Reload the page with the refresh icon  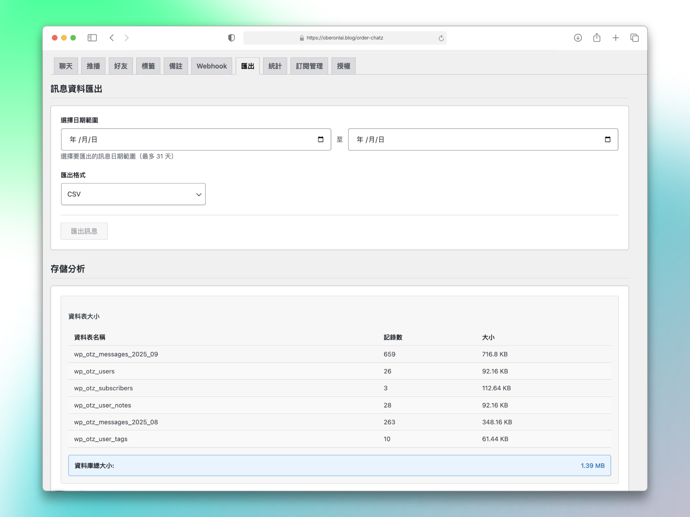(441, 38)
